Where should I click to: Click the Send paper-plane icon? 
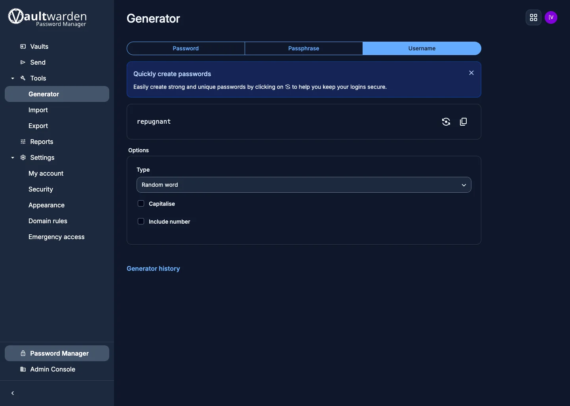[23, 62]
